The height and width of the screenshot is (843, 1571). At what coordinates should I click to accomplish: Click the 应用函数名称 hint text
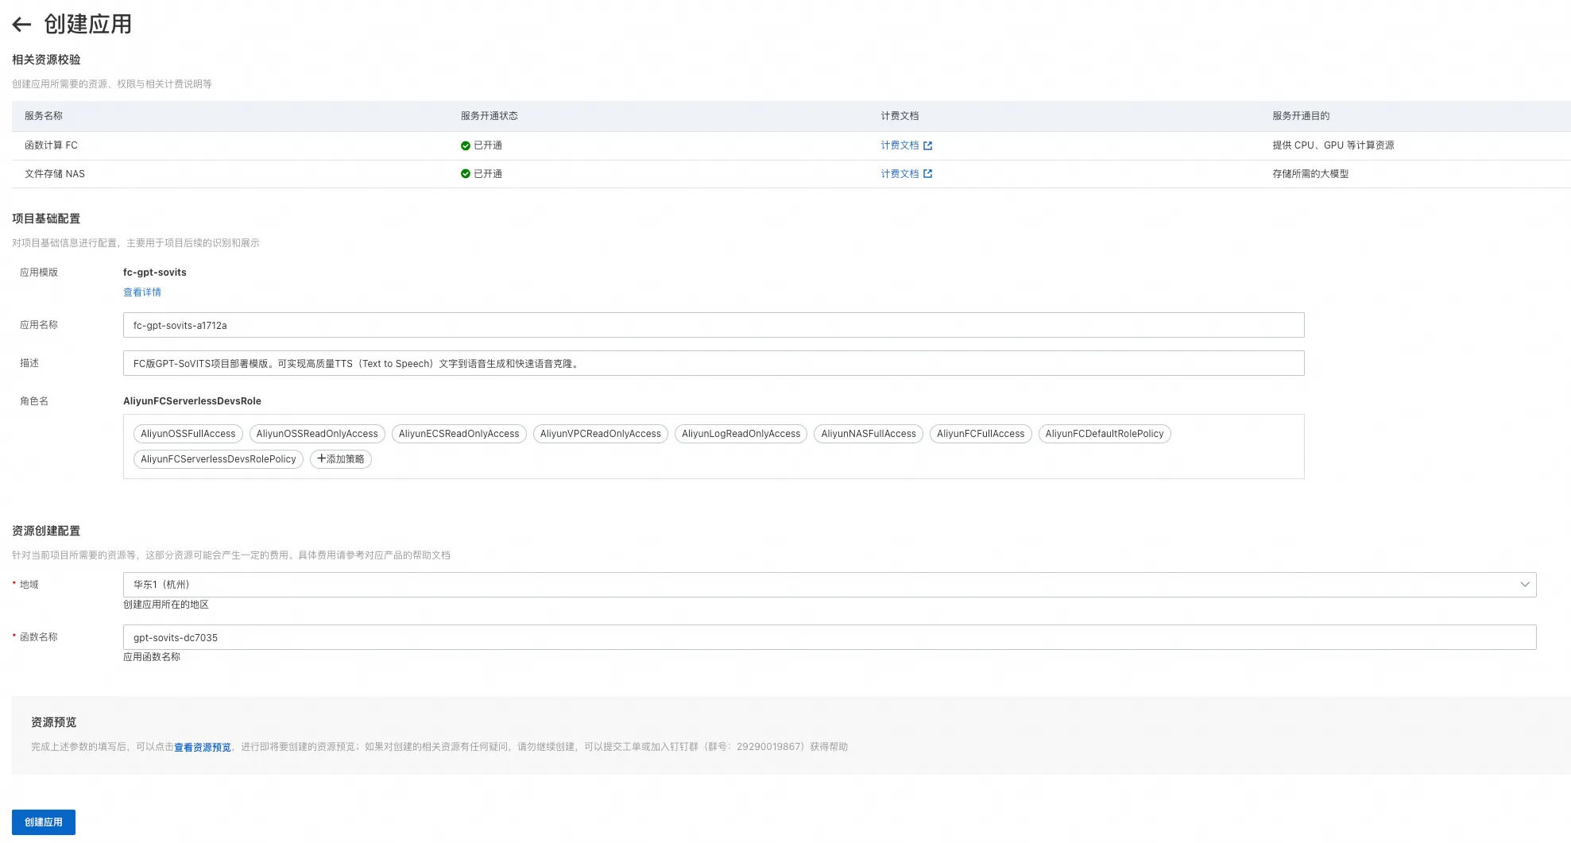pyautogui.click(x=152, y=657)
